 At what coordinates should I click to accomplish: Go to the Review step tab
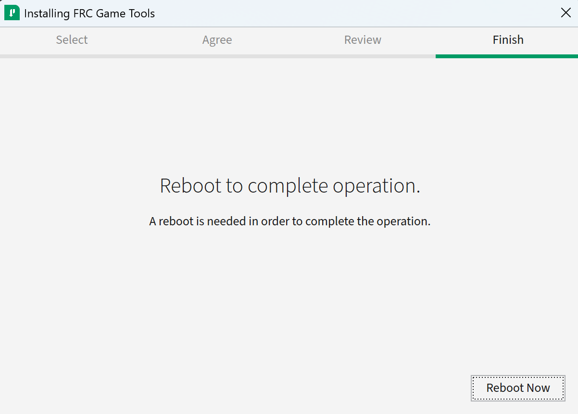(362, 40)
